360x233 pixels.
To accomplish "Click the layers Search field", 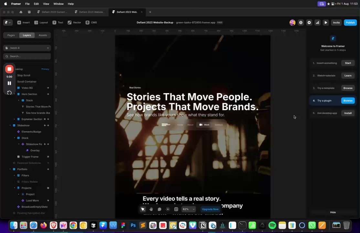I will point(27,56).
